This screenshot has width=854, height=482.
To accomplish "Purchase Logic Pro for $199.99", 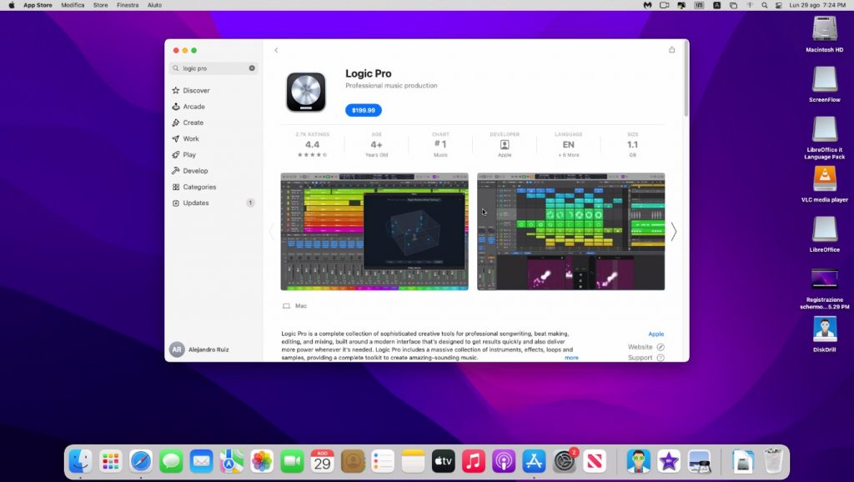I will point(364,109).
